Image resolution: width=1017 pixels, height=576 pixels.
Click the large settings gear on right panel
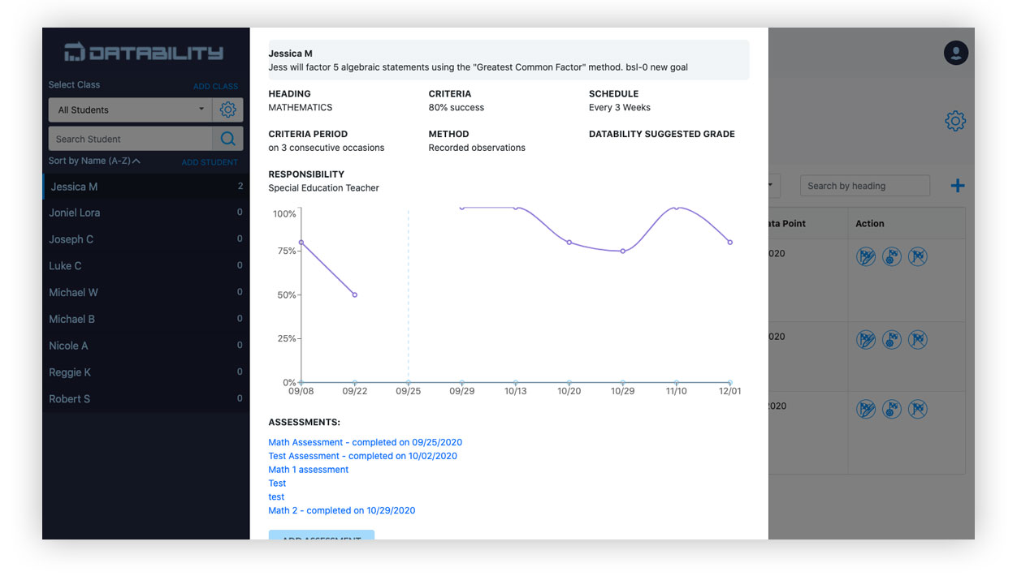[955, 122]
